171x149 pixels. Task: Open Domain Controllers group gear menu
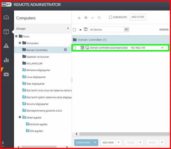tap(65, 50)
